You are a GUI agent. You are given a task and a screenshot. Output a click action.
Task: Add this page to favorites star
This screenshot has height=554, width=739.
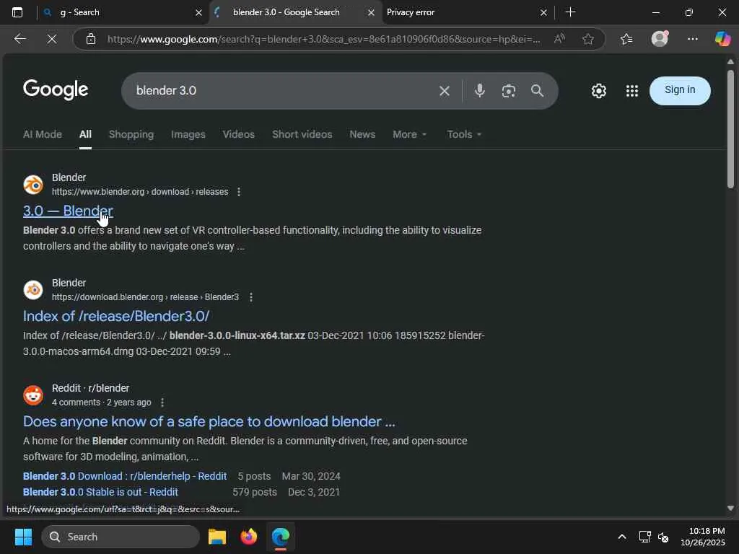pyautogui.click(x=587, y=39)
